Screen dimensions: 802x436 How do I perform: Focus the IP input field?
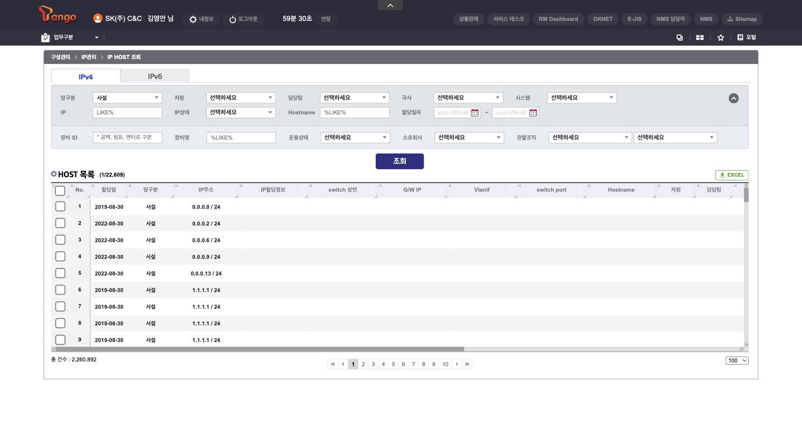click(127, 113)
